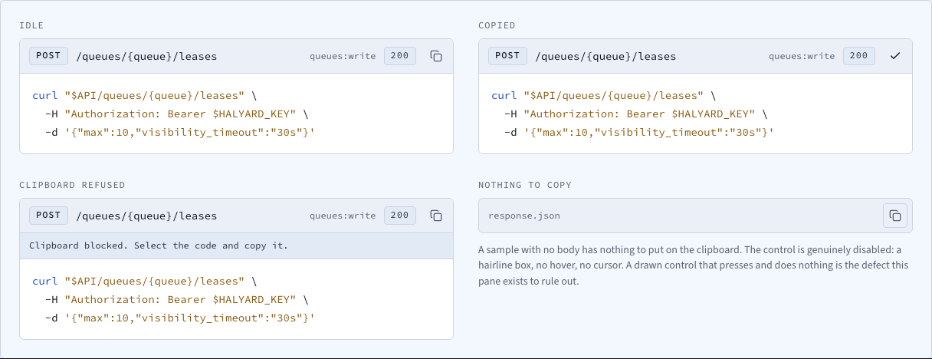Click queues:write scope in Clipboard Refused pane
This screenshot has width=932, height=359.
(x=343, y=216)
